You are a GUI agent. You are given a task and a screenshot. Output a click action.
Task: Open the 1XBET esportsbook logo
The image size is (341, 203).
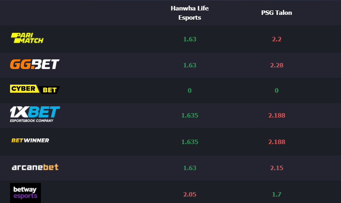click(x=35, y=114)
